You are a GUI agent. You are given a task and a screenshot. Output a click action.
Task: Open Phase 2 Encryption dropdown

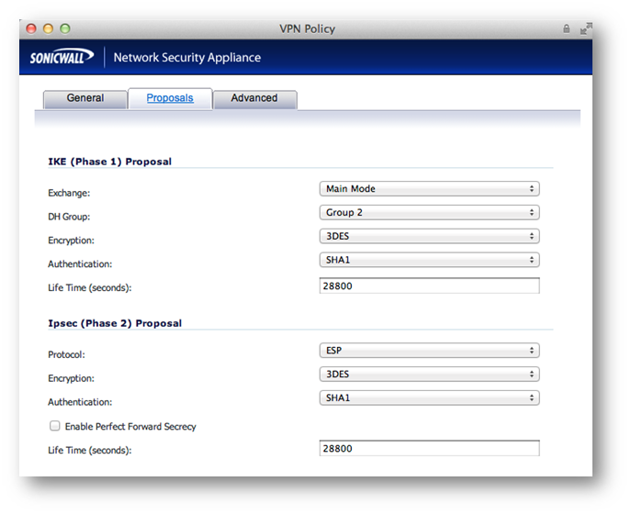(x=429, y=375)
